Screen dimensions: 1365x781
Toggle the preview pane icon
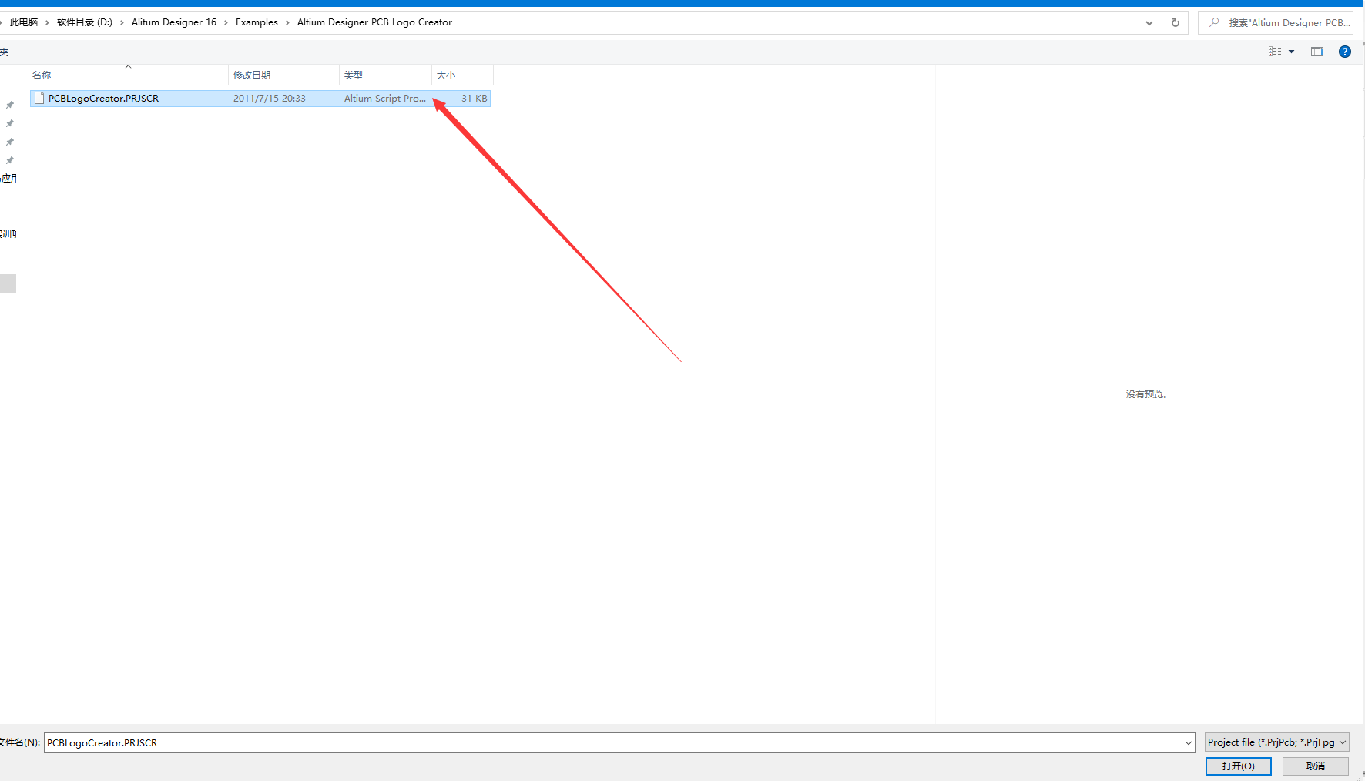click(1316, 52)
